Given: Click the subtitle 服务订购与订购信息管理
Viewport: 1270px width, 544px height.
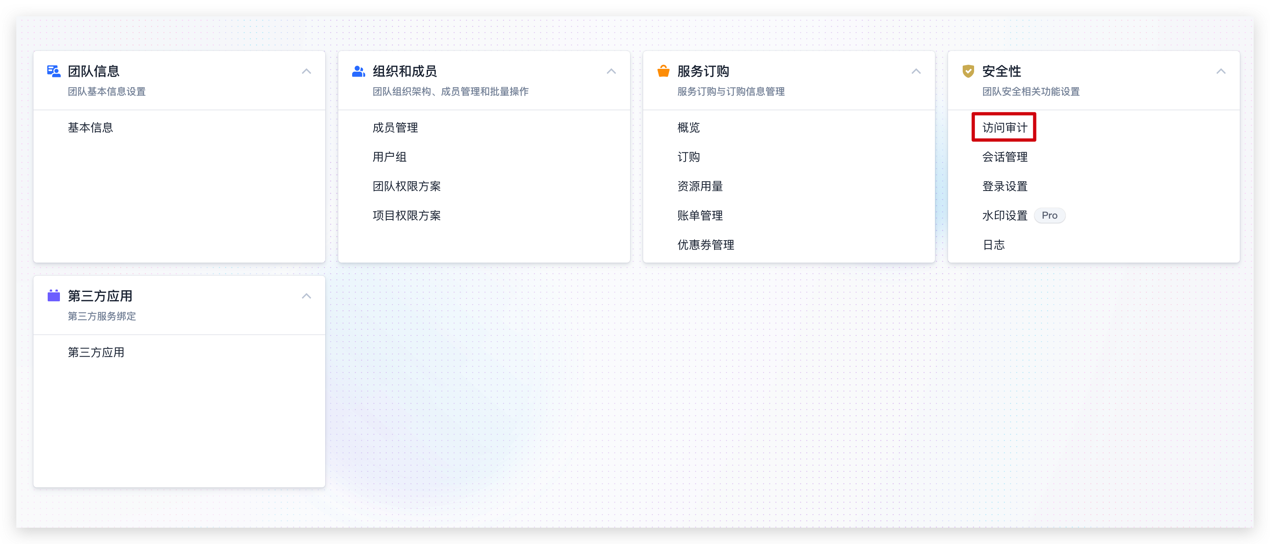Looking at the screenshot, I should [731, 92].
